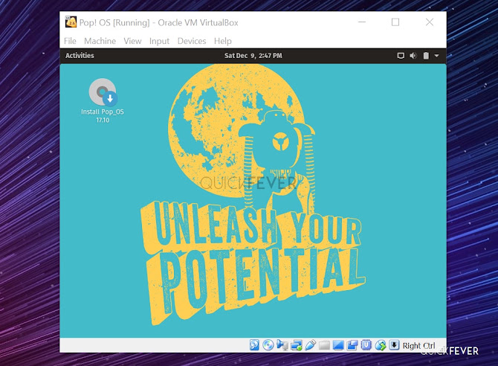The width and height of the screenshot is (498, 366).
Task: Open the clock and calendar in top bar
Action: [x=253, y=56]
